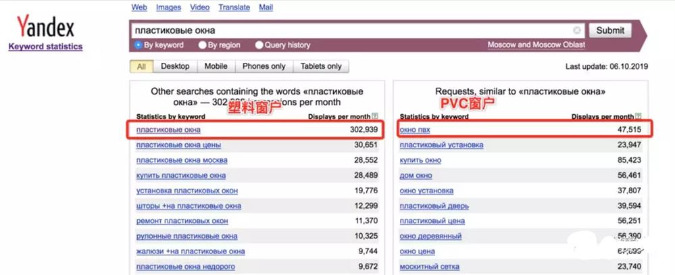Clear the search field with the X icon
Viewport: 675px width, 275px height.
[x=577, y=30]
